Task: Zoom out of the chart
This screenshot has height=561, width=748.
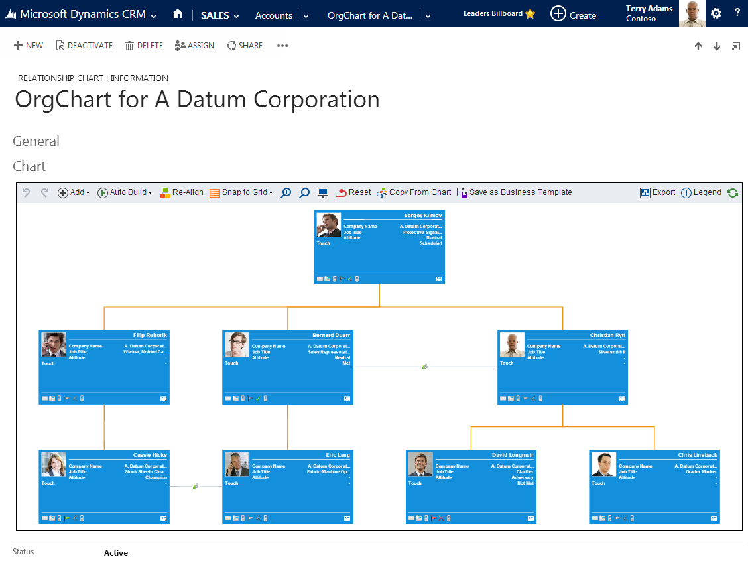Action: tap(304, 193)
